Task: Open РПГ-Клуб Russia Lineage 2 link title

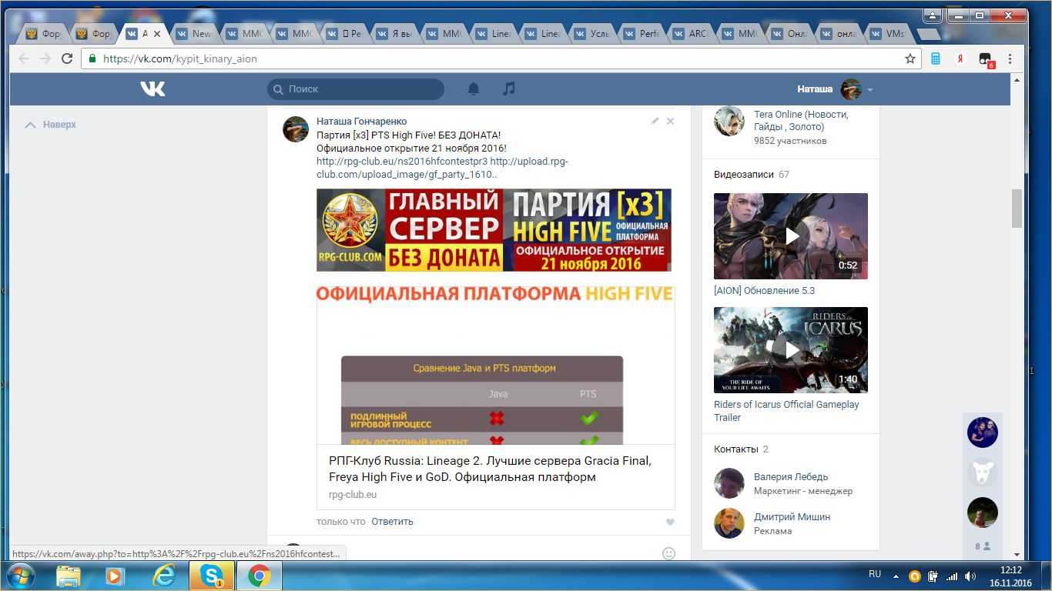Action: 490,469
